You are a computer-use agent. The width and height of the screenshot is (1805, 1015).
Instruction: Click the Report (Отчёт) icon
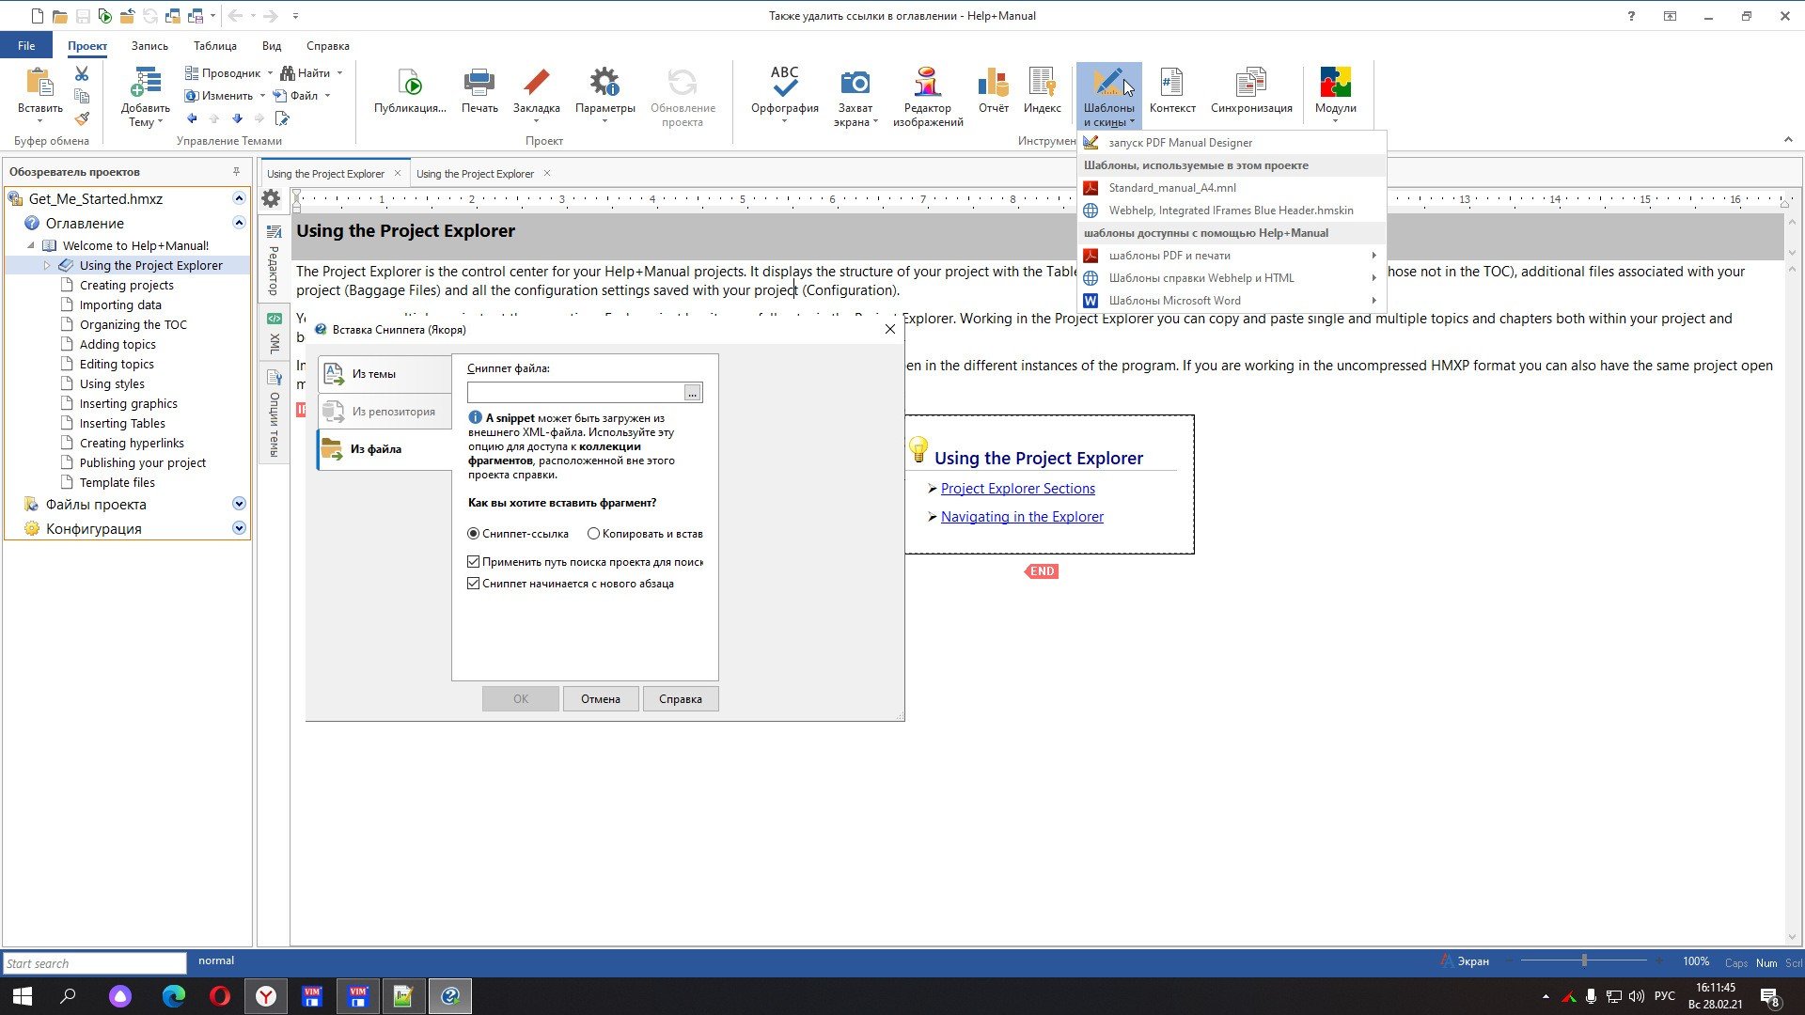pos(993,83)
